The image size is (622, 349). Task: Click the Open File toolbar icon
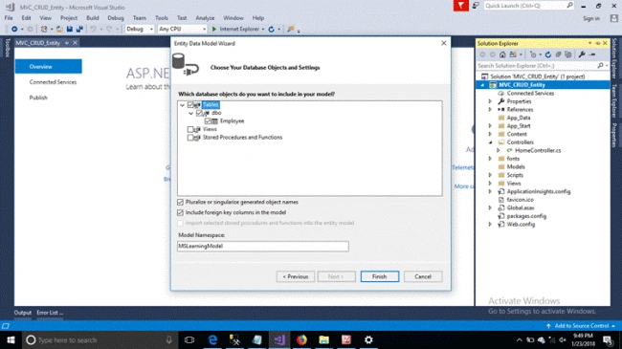click(x=59, y=29)
